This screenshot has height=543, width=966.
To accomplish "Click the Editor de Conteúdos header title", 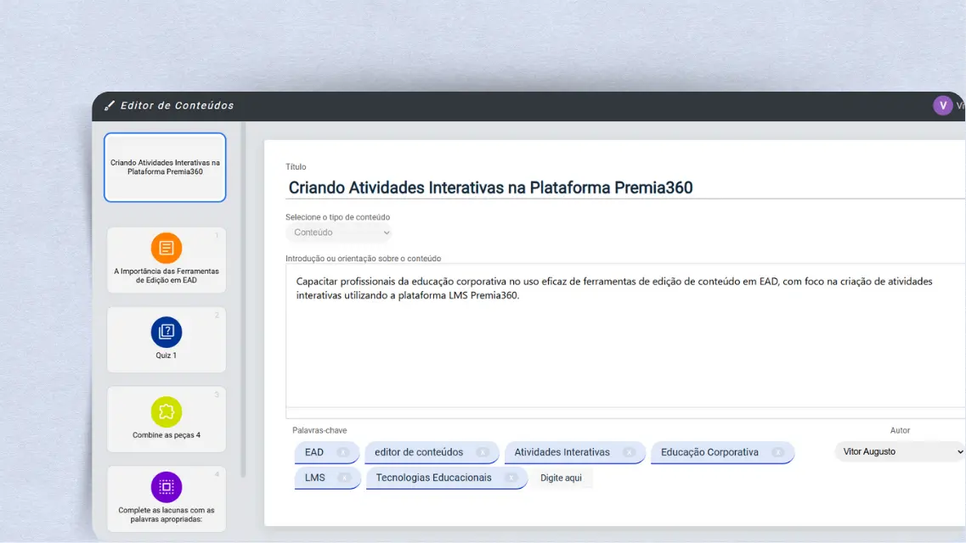I will click(x=178, y=106).
